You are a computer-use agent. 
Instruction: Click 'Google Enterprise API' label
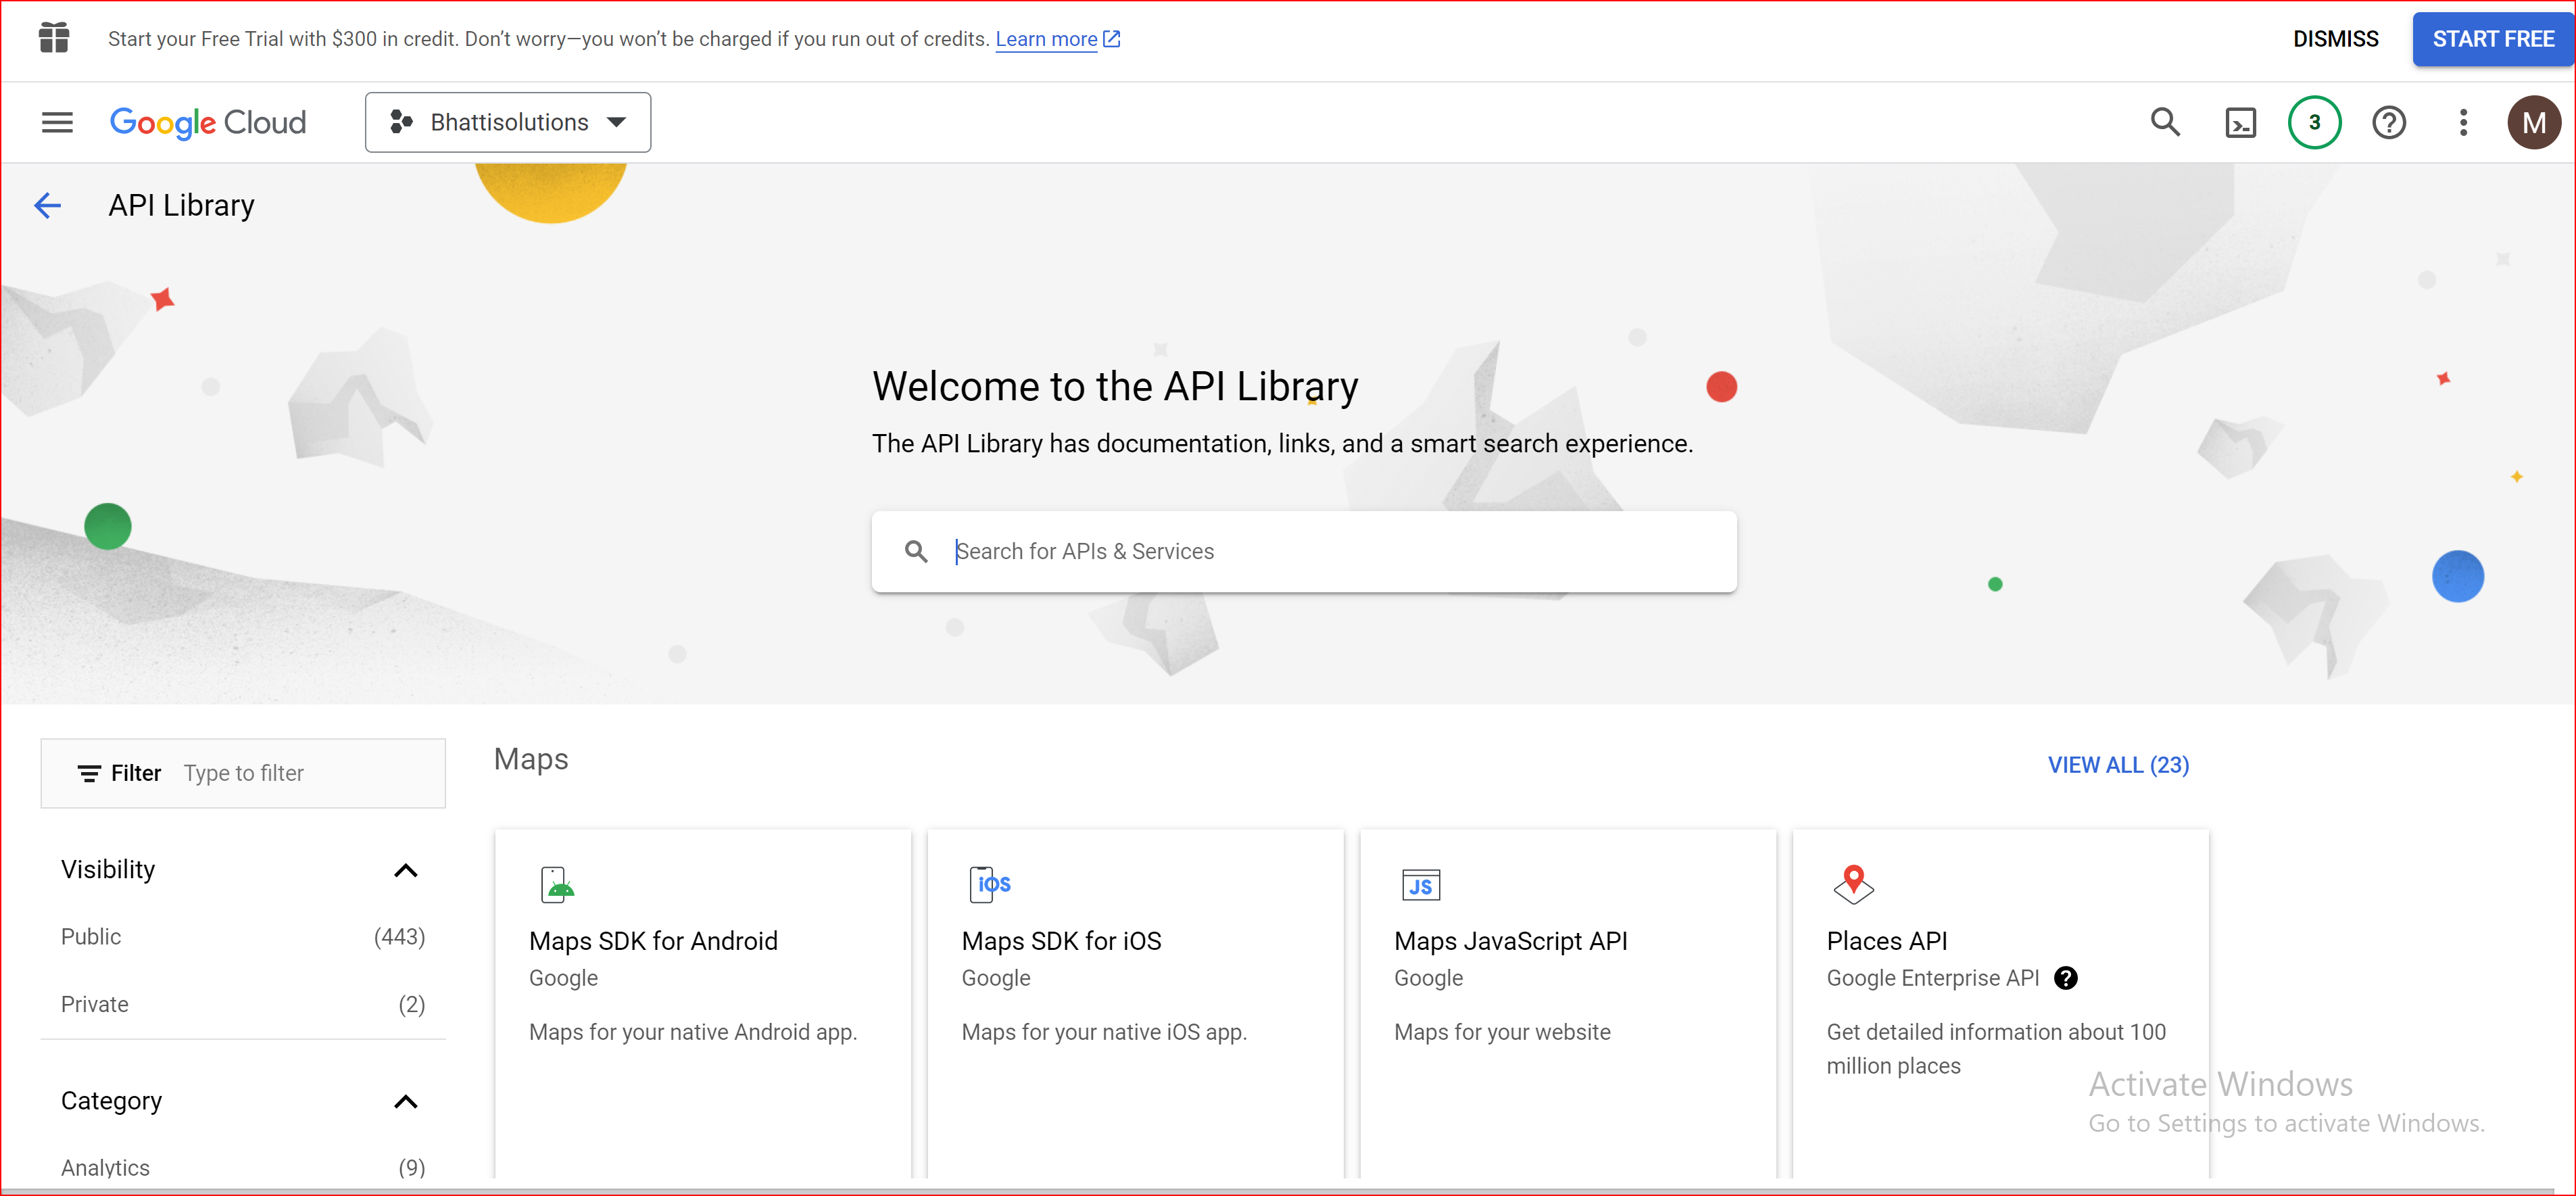tap(1932, 978)
